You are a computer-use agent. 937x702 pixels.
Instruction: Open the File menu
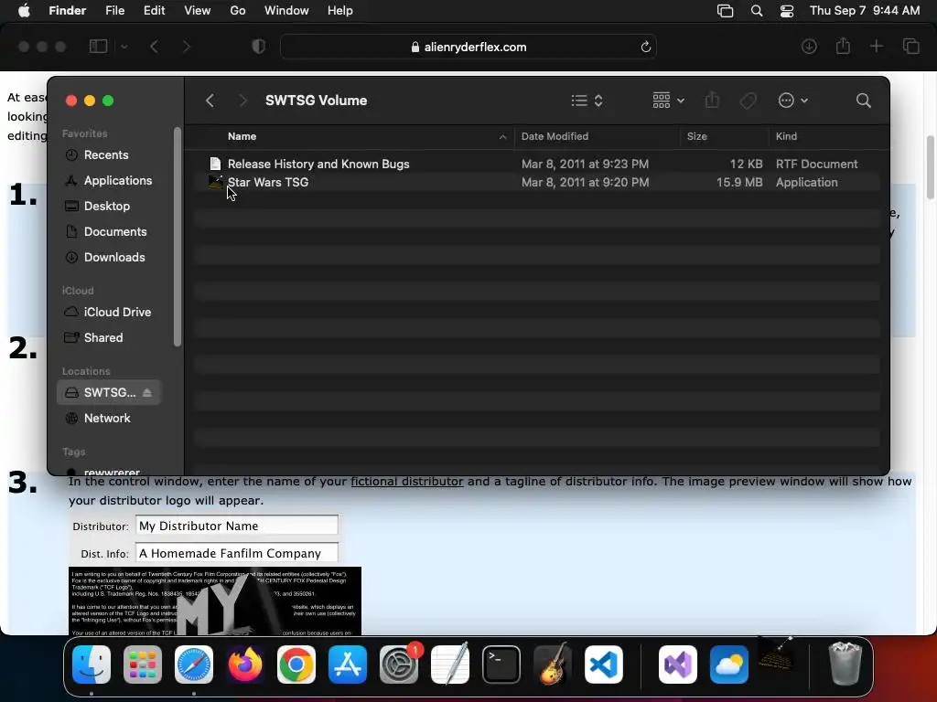pyautogui.click(x=114, y=11)
